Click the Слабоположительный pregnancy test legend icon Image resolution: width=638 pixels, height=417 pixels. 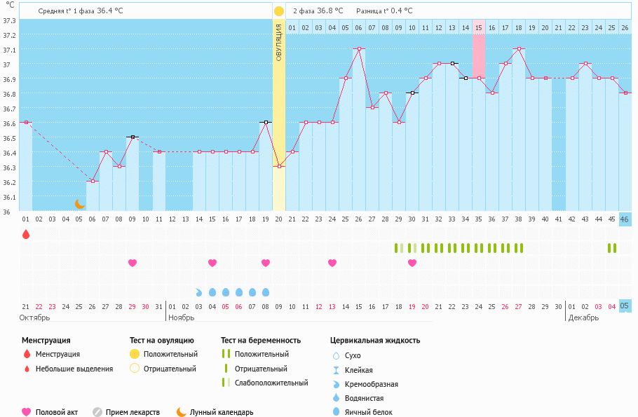pyautogui.click(x=226, y=383)
